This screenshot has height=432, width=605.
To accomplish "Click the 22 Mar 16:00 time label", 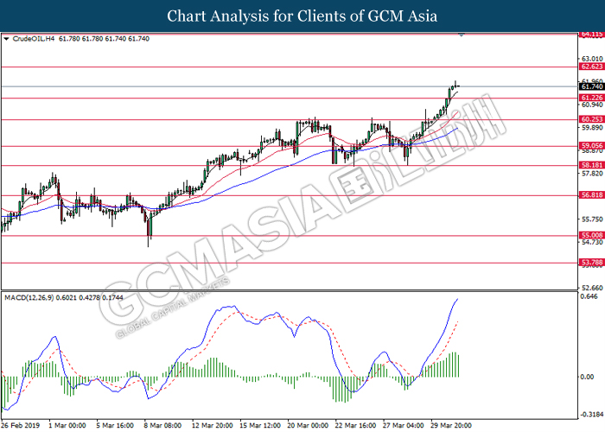I will tap(356, 425).
